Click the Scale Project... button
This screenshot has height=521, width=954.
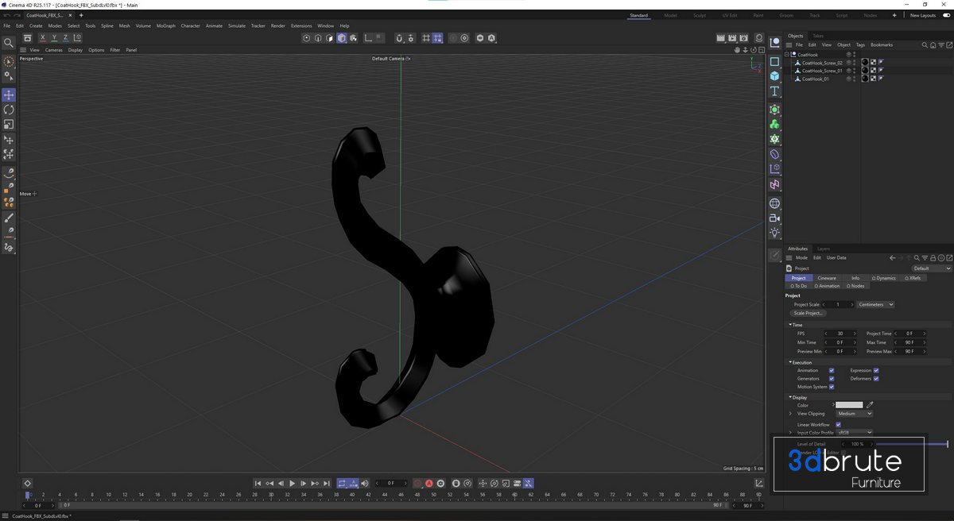(x=809, y=313)
